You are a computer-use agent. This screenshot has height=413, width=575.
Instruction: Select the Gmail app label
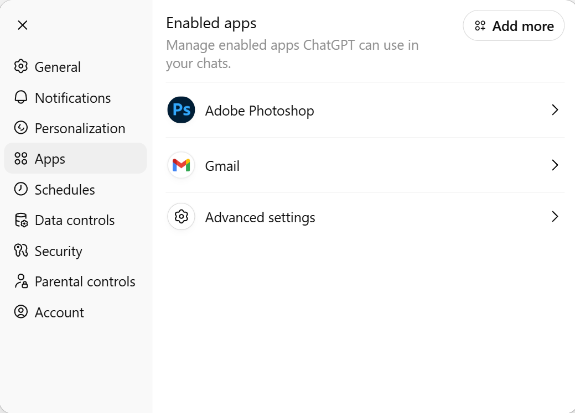point(222,166)
